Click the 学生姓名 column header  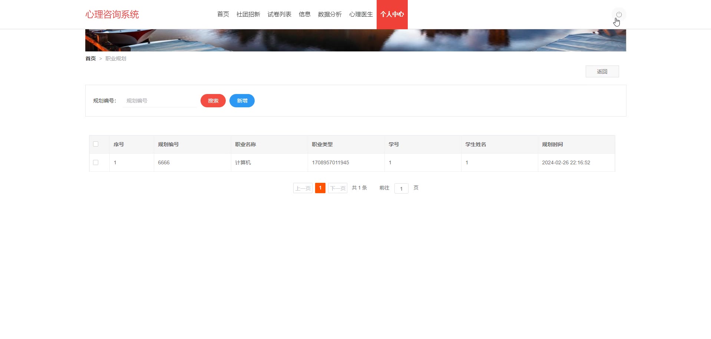click(500, 144)
